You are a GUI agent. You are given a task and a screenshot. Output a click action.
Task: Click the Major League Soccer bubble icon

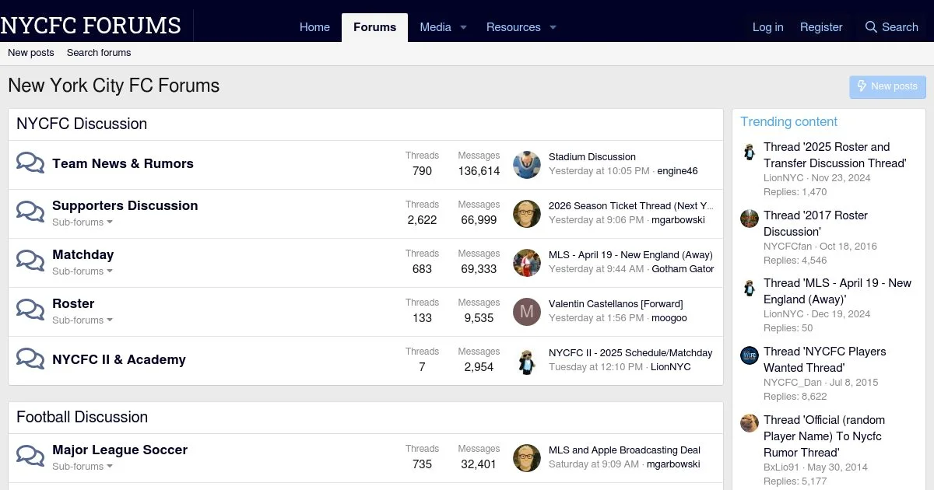coord(30,457)
